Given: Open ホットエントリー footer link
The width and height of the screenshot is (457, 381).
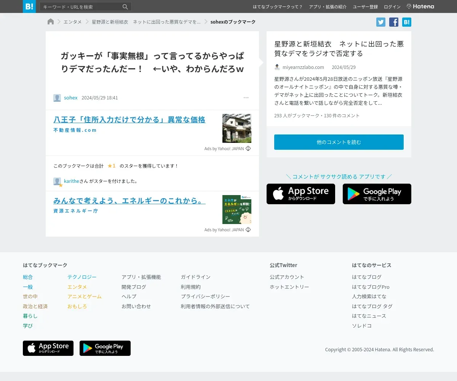Looking at the screenshot, I should pos(289,287).
